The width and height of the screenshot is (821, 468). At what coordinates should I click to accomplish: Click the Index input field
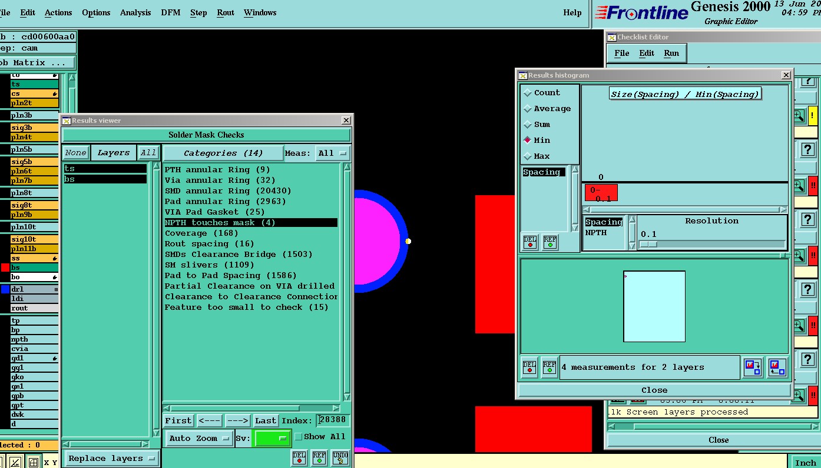tap(333, 420)
